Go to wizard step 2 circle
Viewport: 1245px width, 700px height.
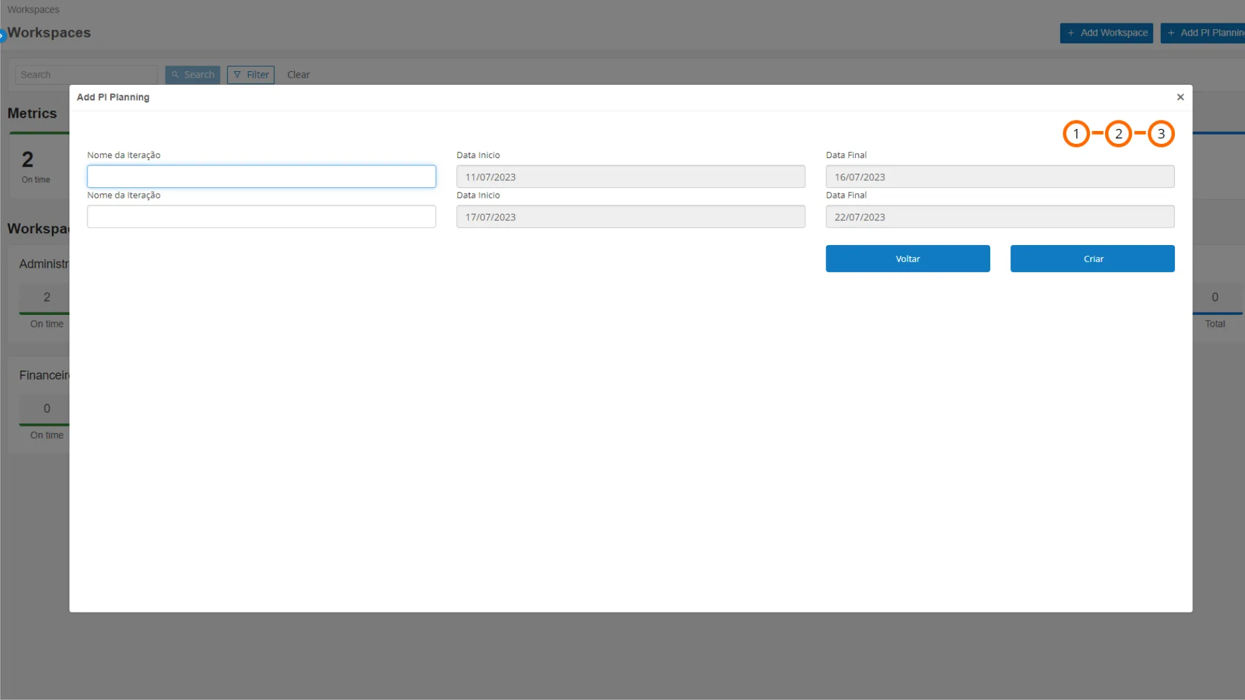coord(1119,134)
